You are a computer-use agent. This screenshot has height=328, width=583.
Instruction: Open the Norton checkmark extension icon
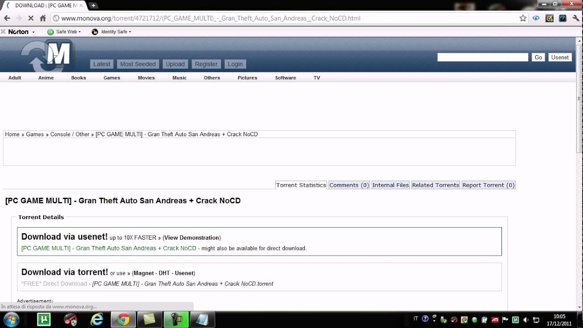pyautogui.click(x=549, y=18)
